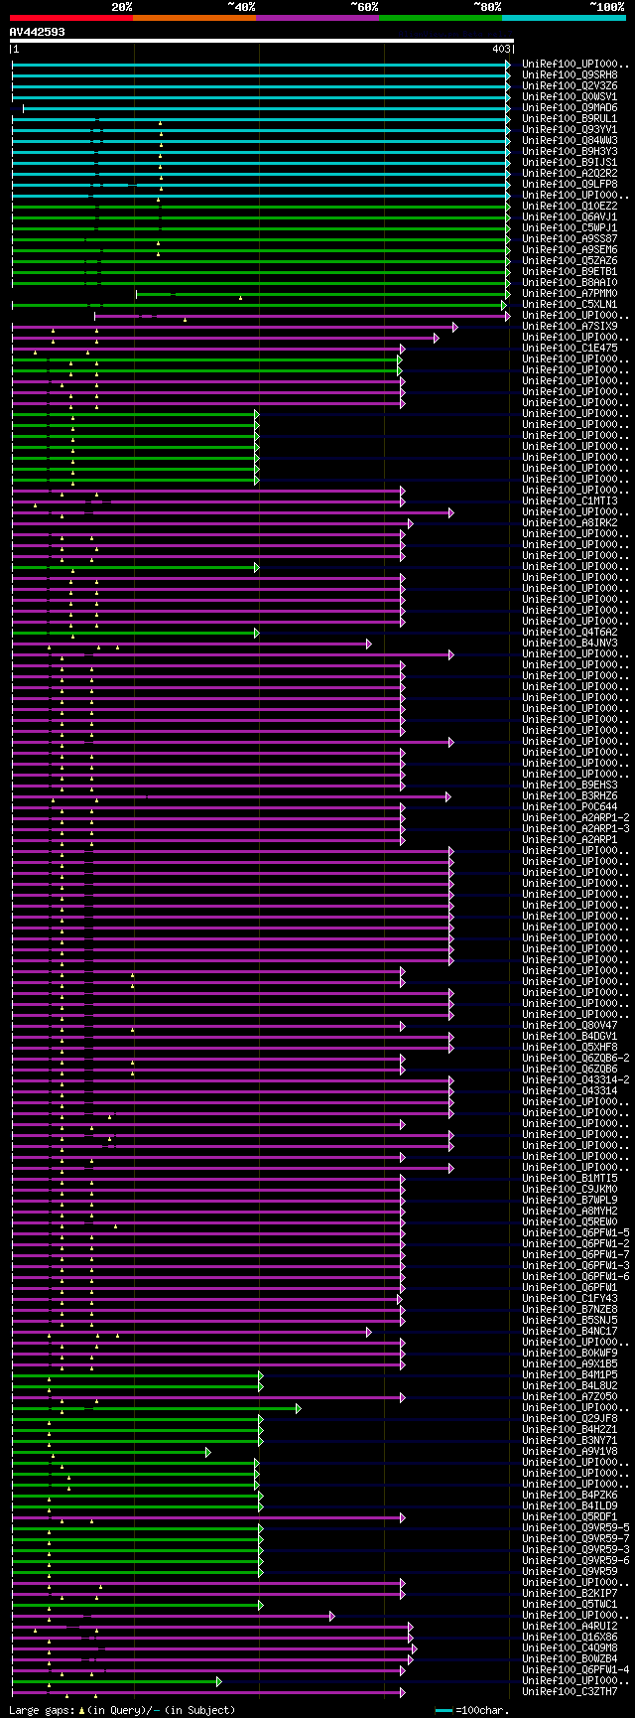
Task: Select hit UniRef100_Q9MAD6
Action: [x=570, y=107]
